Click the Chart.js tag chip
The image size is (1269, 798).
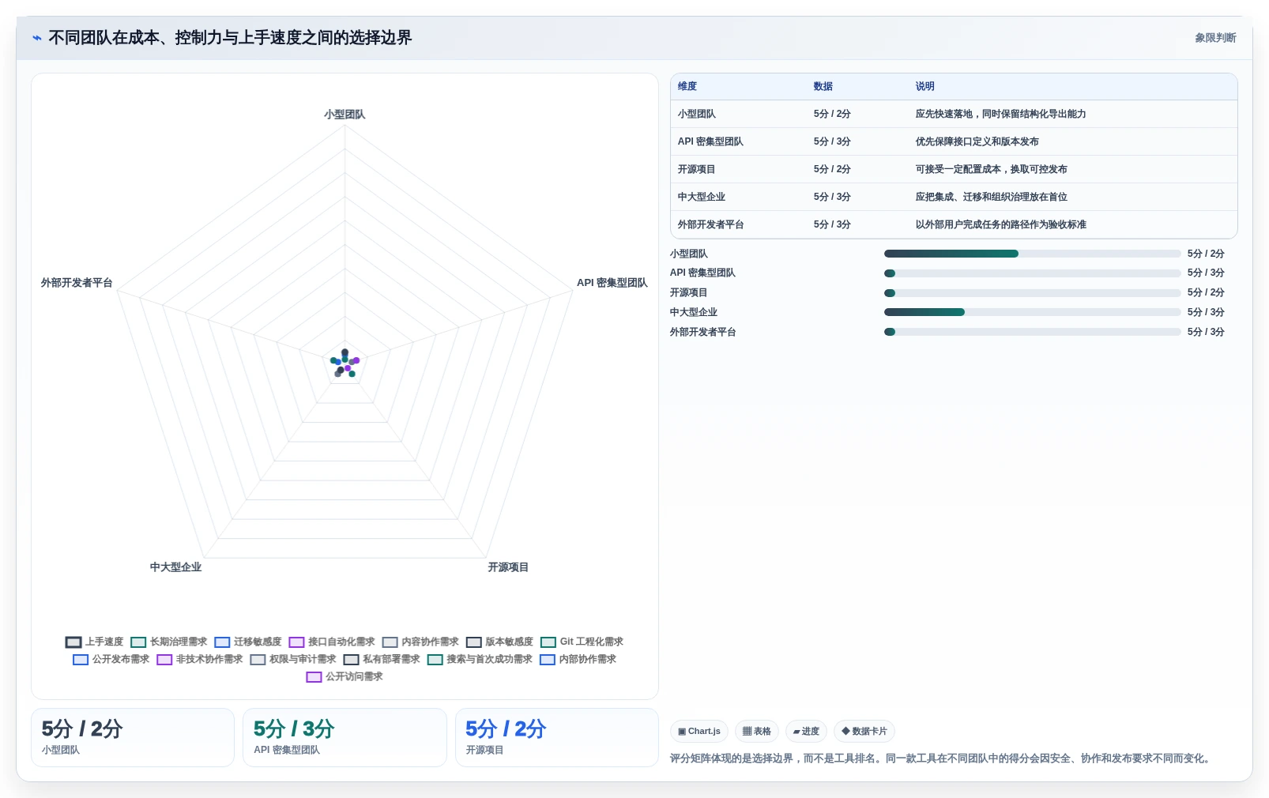pyautogui.click(x=699, y=732)
